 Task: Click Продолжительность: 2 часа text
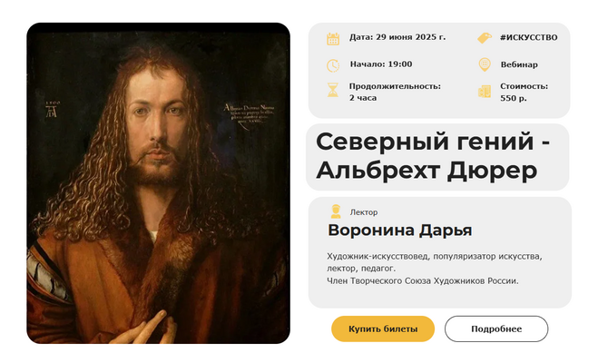coord(395,92)
